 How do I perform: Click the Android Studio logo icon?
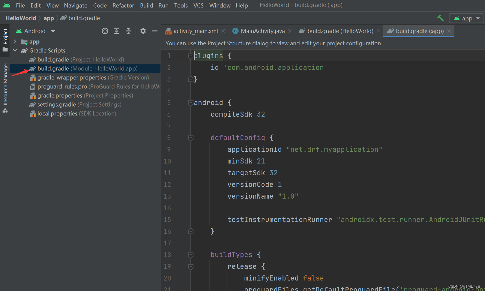click(x=7, y=5)
